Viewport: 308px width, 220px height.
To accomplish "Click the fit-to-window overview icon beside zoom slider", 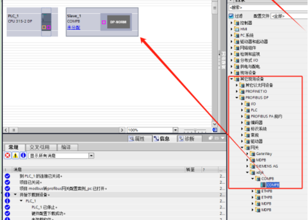I will [215, 130].
